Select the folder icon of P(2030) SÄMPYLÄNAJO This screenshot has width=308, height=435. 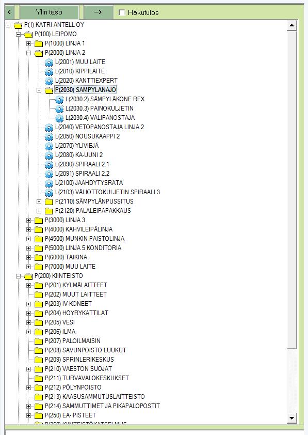[49, 90]
